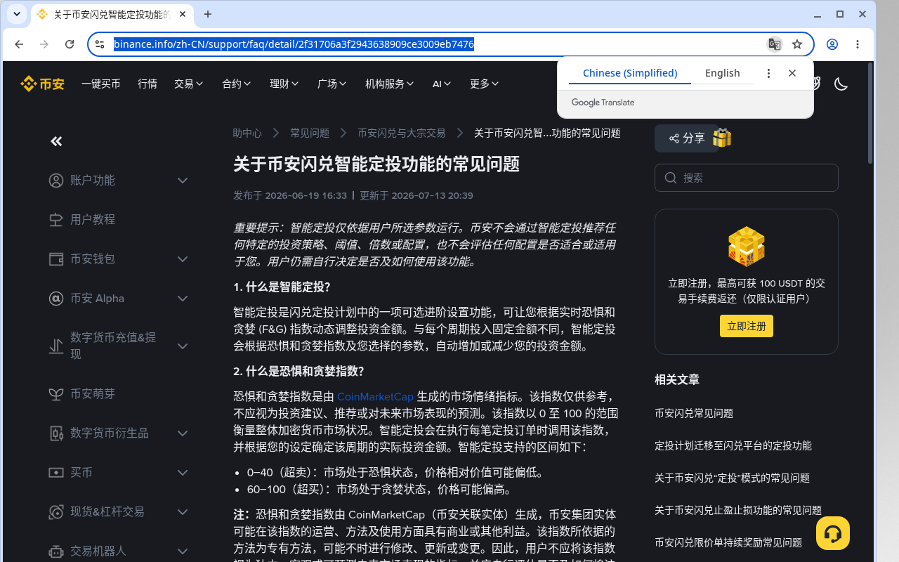899x562 pixels.
Task: Select the Chinese (Simplified) translate tab
Action: click(630, 73)
